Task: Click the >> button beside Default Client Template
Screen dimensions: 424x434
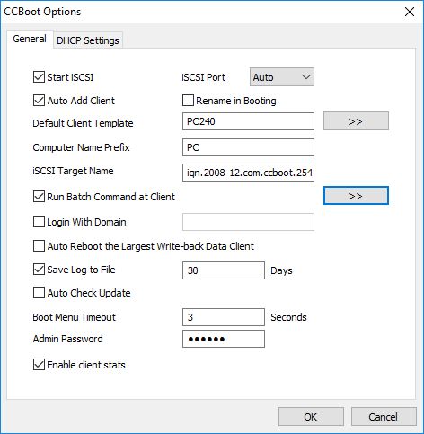Action: [356, 121]
